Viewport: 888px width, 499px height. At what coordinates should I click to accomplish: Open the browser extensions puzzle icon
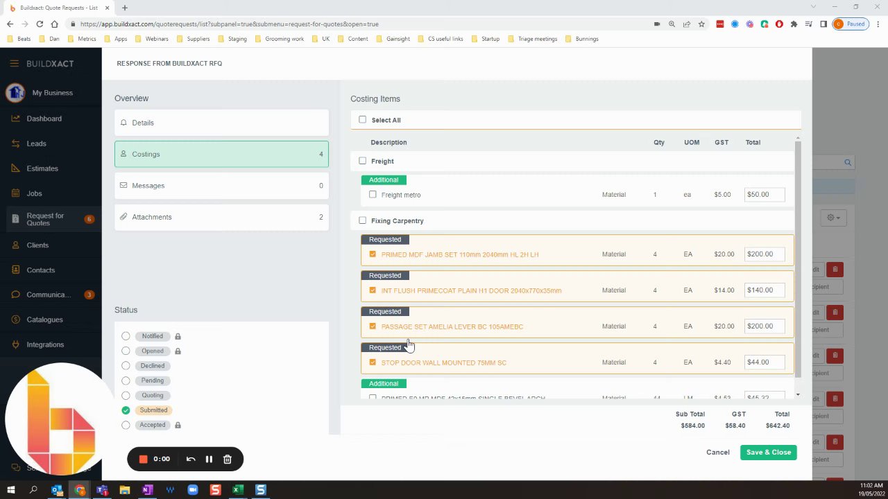click(794, 24)
